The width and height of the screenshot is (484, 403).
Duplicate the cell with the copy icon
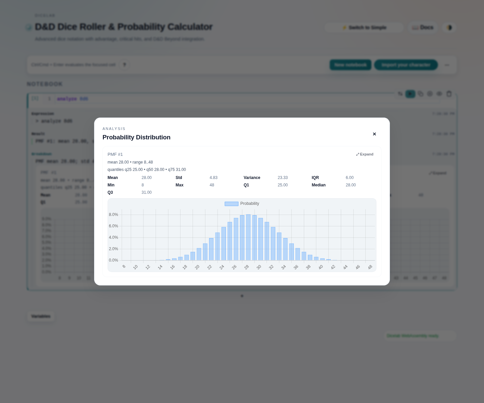click(420, 94)
